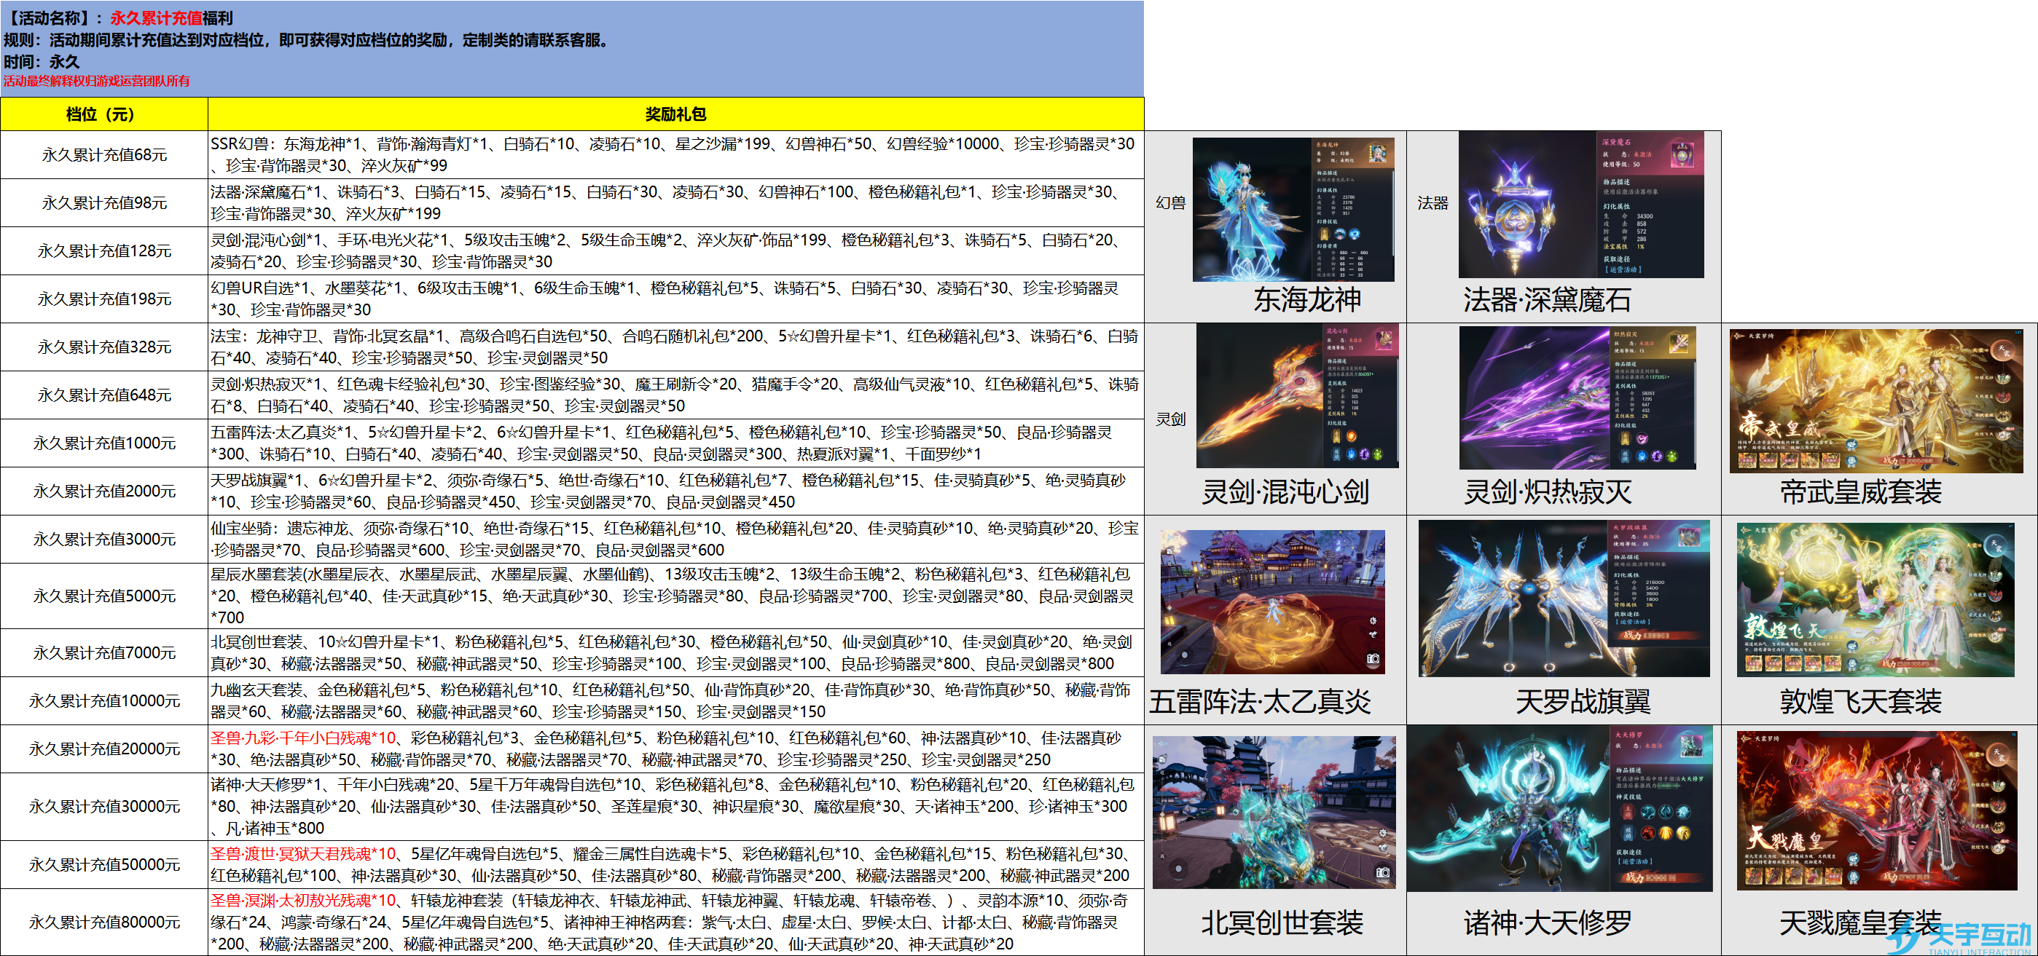
Task: Click the 帝武皇威套装 caption text
Action: [1861, 492]
